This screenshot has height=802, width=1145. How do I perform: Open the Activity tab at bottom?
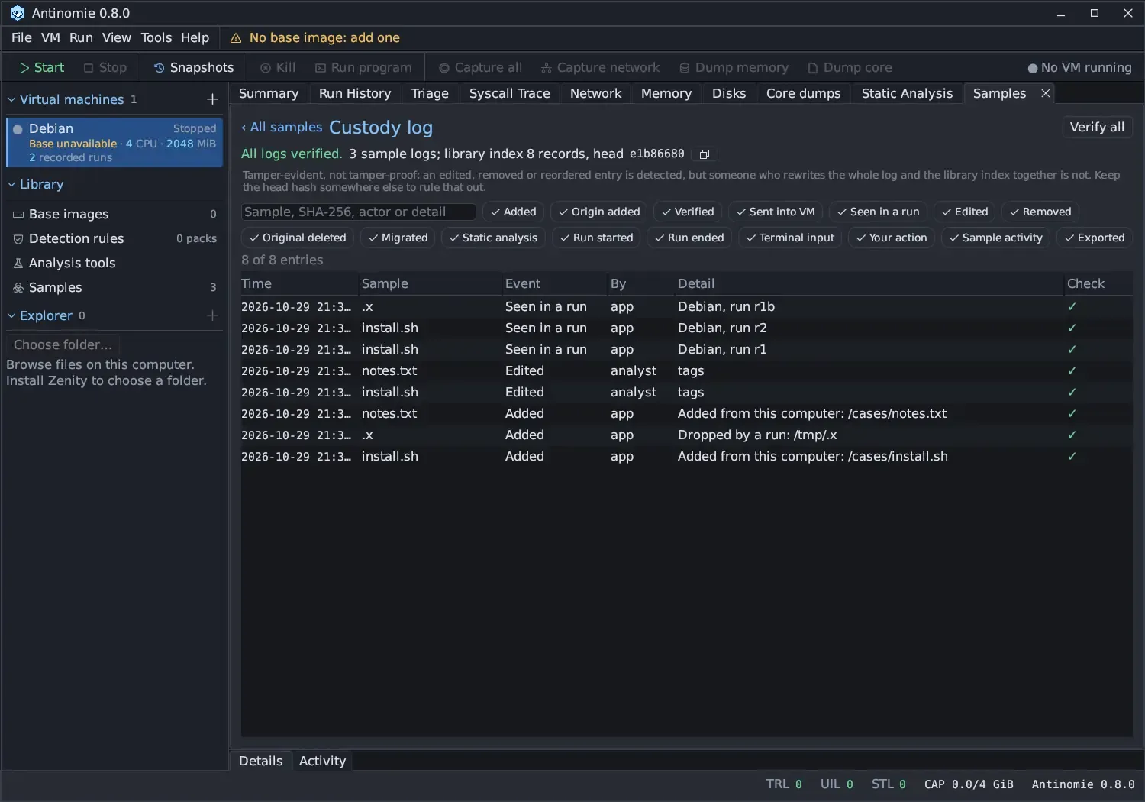click(x=322, y=761)
